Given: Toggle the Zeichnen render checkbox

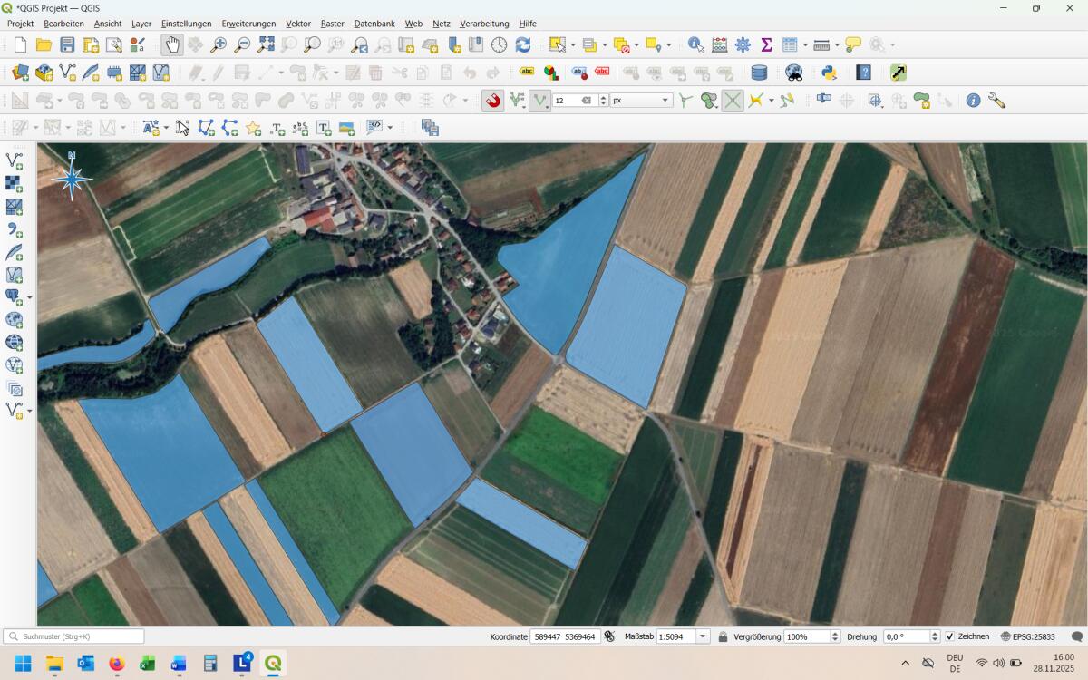Looking at the screenshot, I should pyautogui.click(x=950, y=636).
